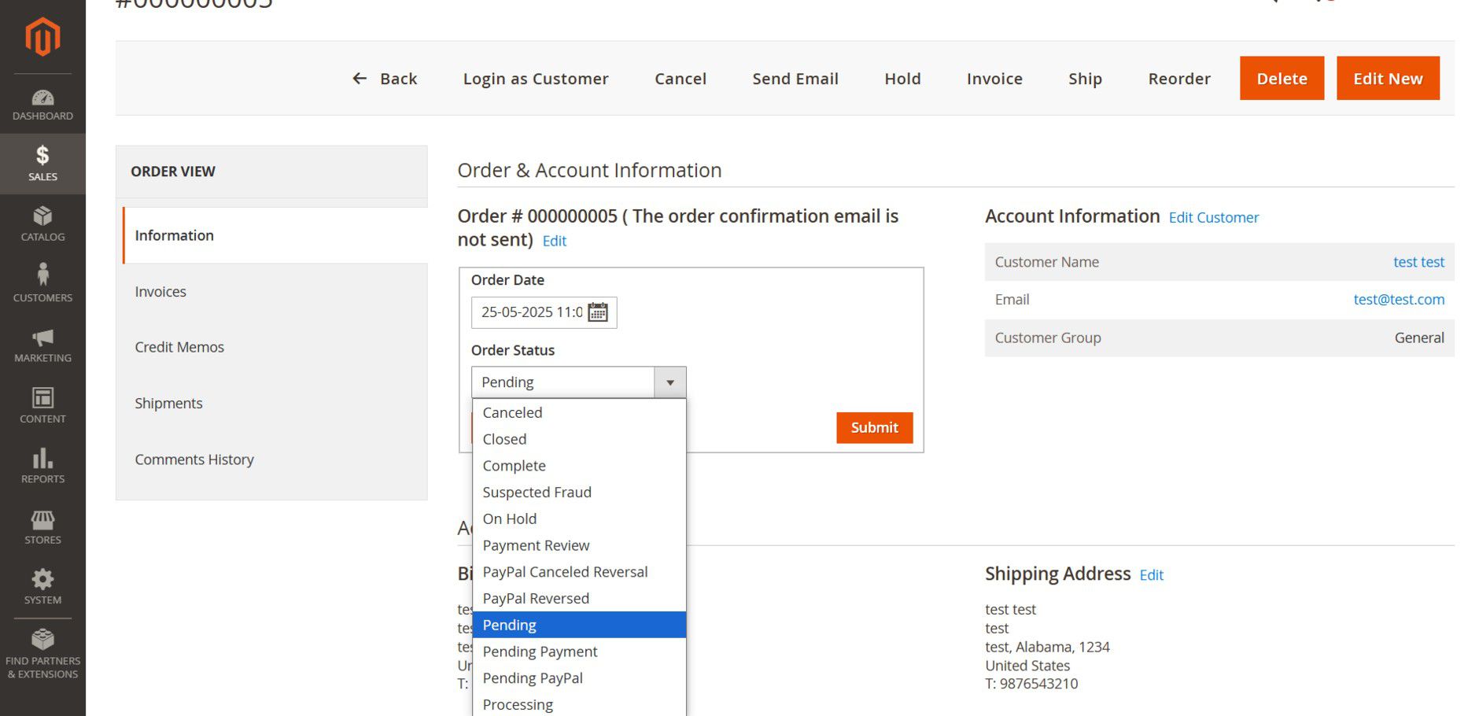Switch to the Invoices tab

pyautogui.click(x=160, y=292)
